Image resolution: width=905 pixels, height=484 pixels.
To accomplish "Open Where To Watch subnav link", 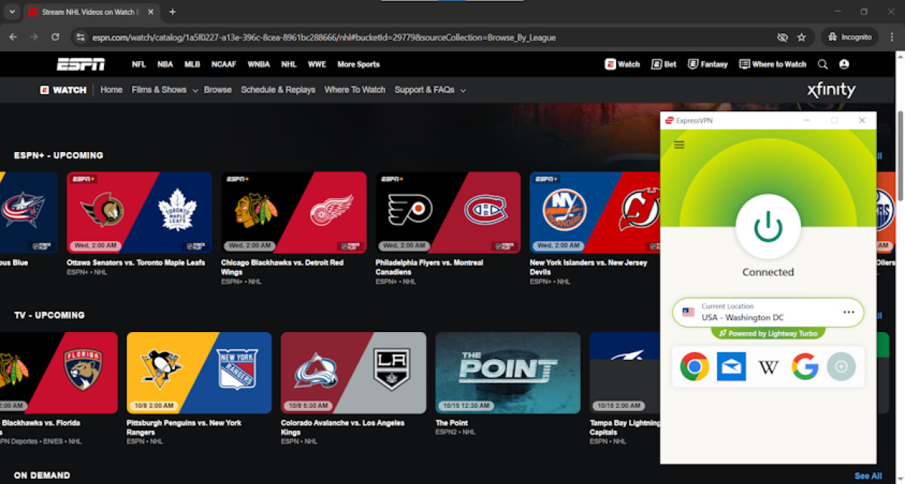I will 354,90.
